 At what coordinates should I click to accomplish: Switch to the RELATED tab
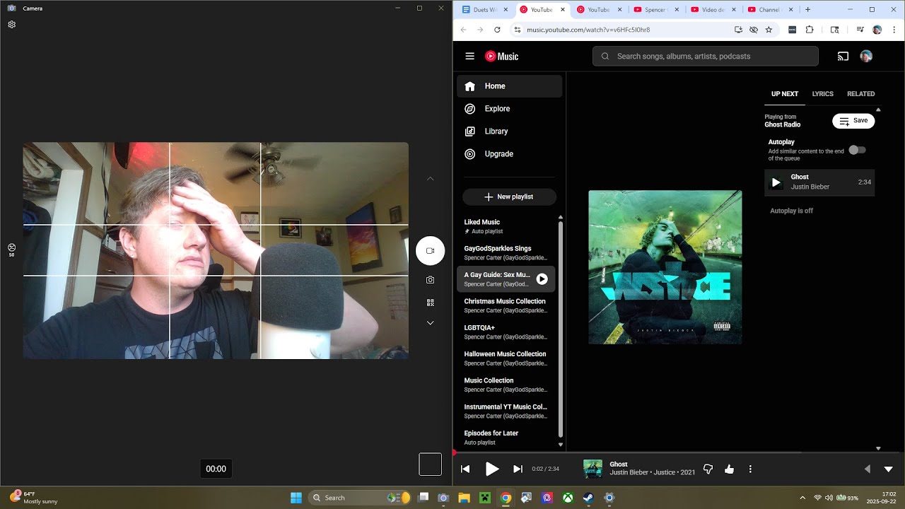(x=860, y=93)
